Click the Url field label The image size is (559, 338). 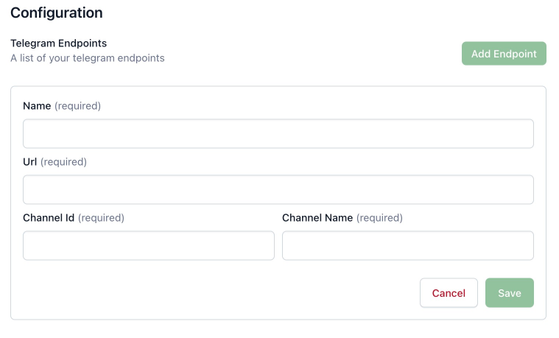[x=30, y=162]
